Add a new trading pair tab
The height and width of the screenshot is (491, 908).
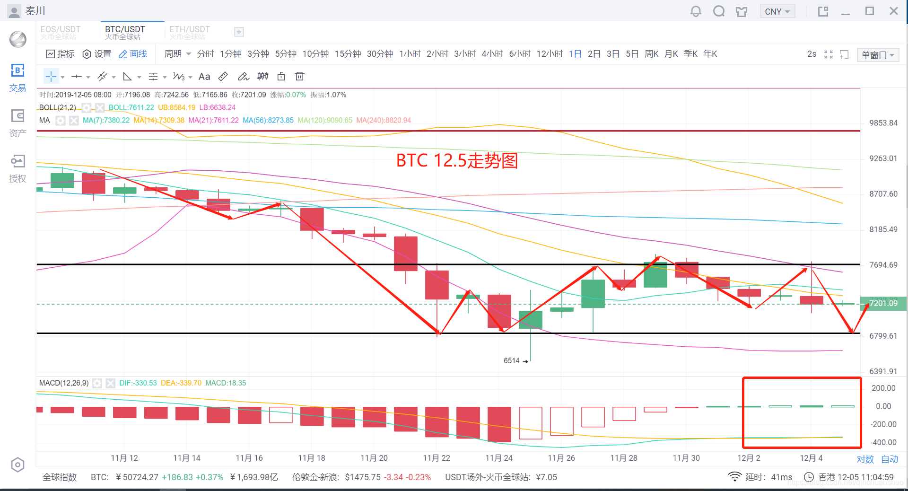tap(239, 32)
